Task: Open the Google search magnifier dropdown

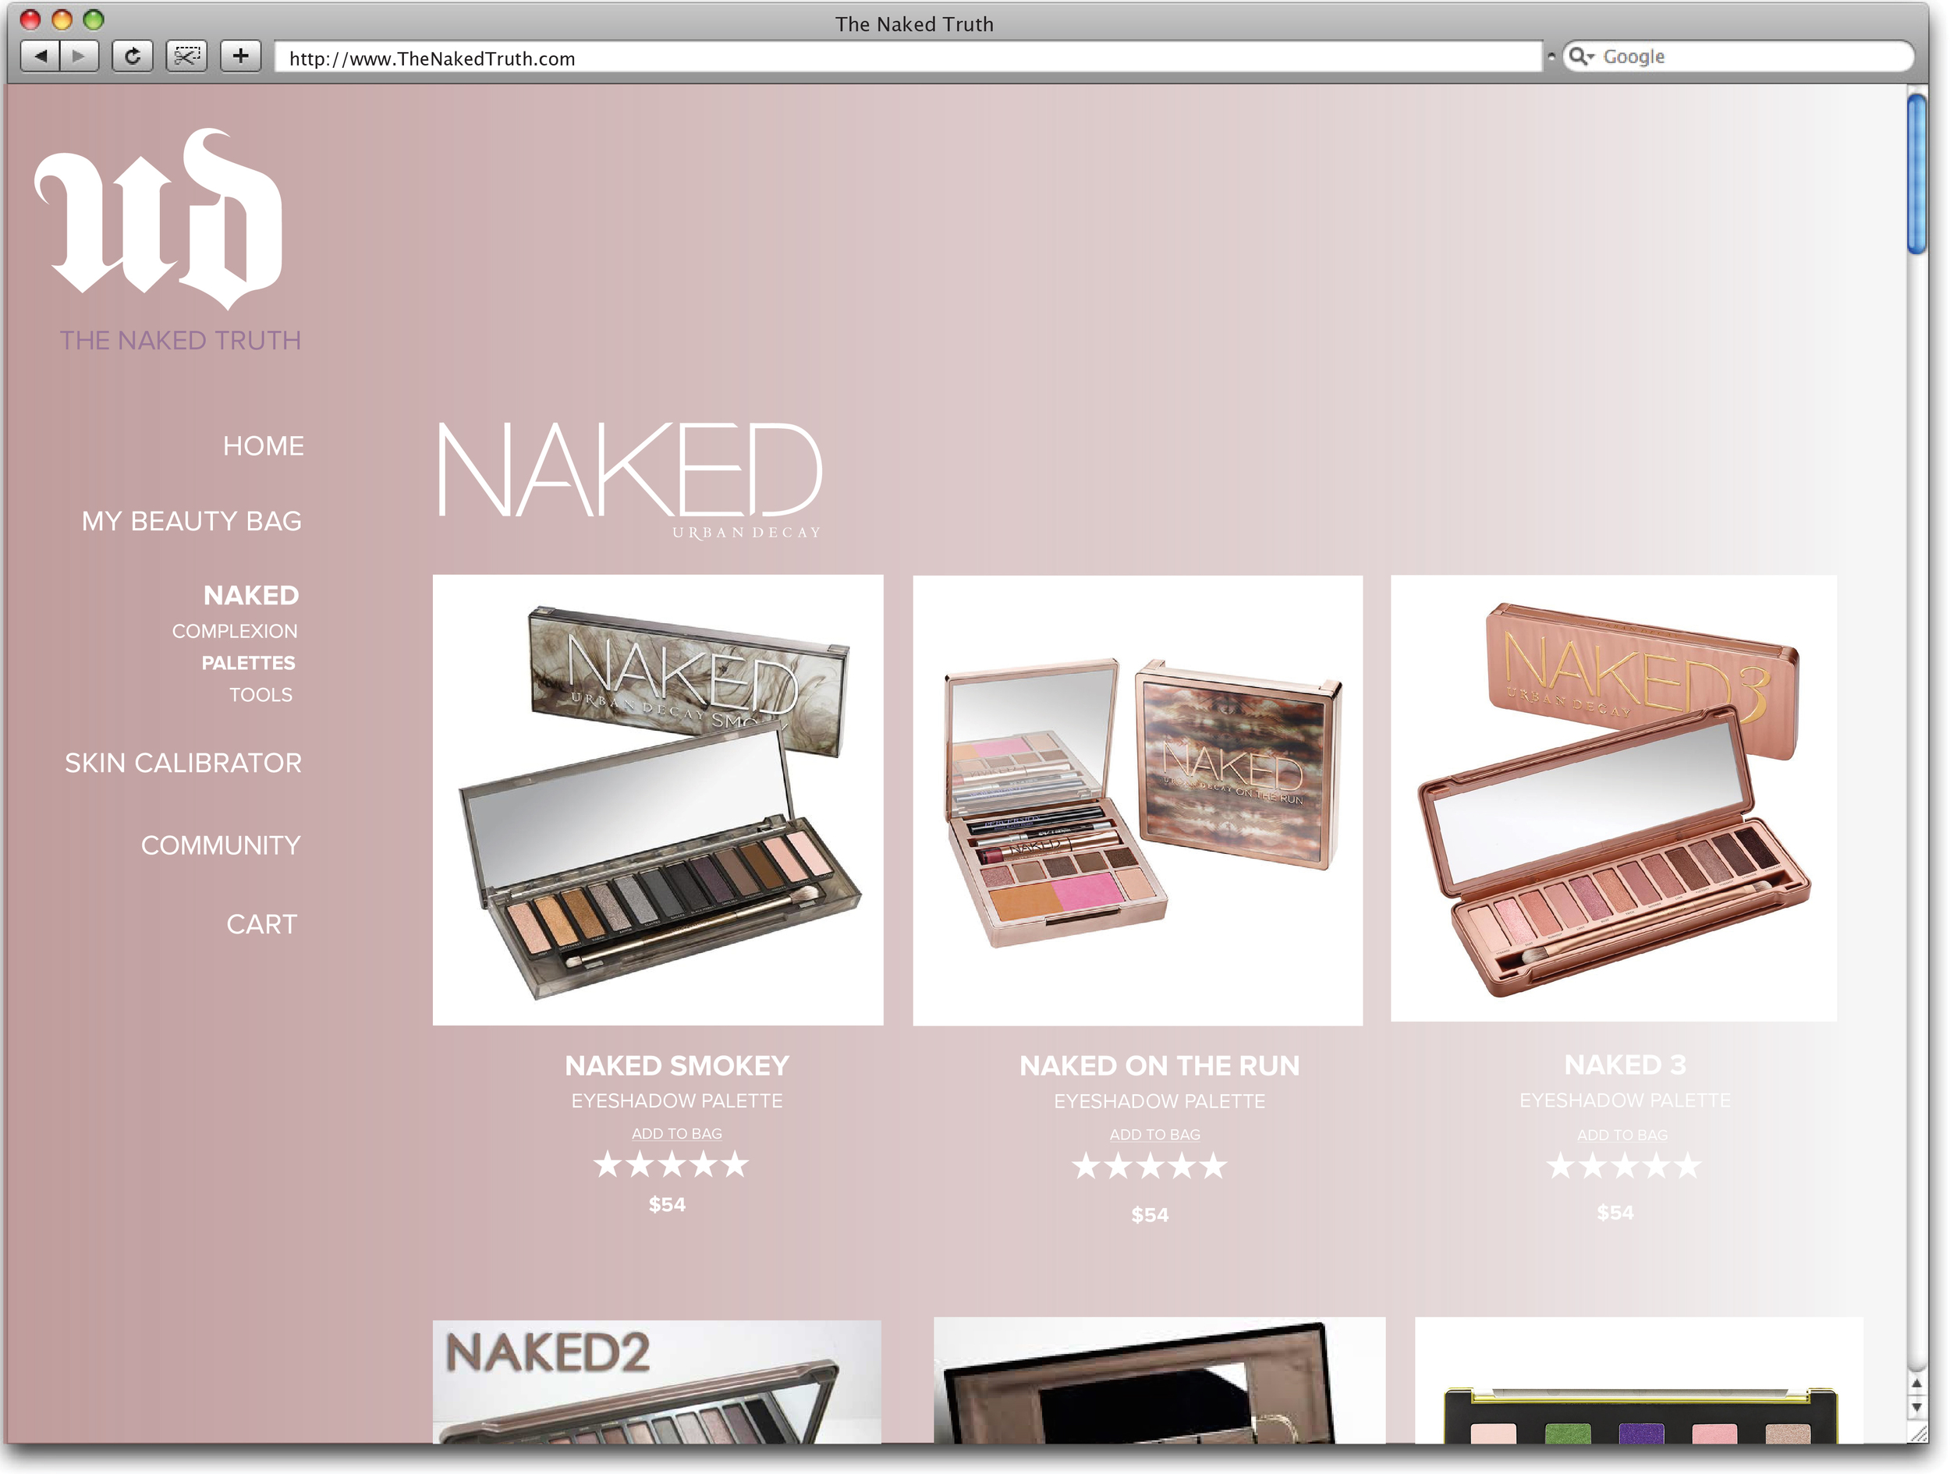Action: (1582, 56)
